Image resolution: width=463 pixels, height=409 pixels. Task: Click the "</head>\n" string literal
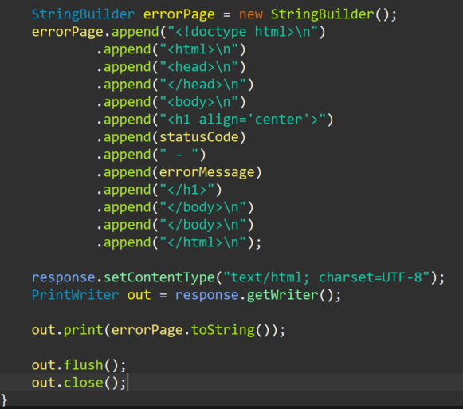pyautogui.click(x=203, y=85)
